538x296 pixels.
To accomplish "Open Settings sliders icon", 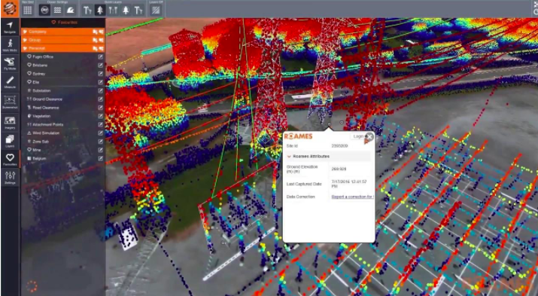I will 10,178.
